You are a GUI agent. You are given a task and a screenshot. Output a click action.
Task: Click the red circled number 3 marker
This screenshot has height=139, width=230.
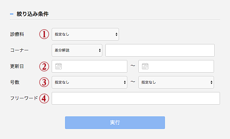44,82
